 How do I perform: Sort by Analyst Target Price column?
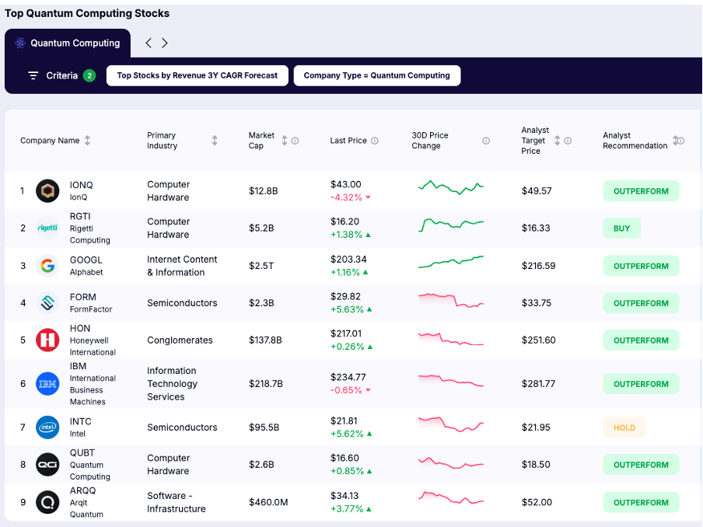(557, 140)
